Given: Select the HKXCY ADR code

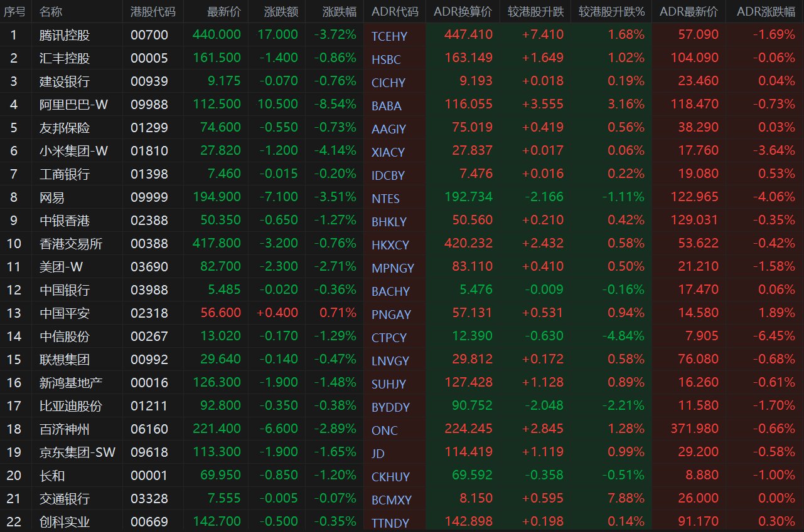Looking at the screenshot, I should [x=390, y=245].
